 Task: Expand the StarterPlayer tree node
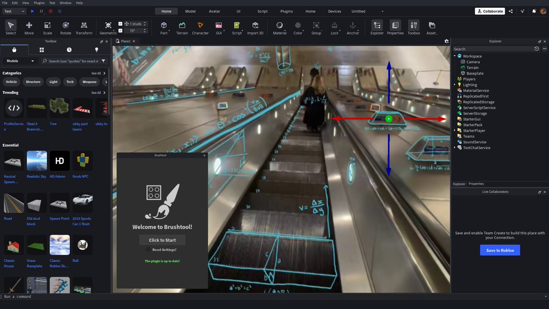click(455, 130)
